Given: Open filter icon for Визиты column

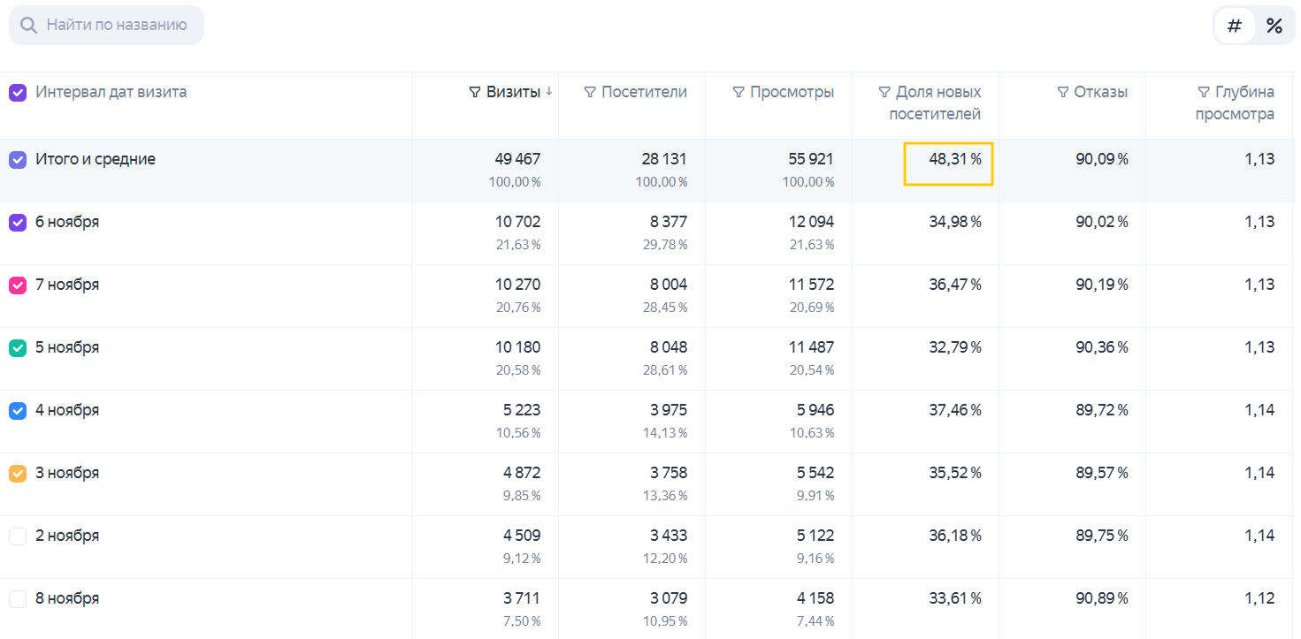Looking at the screenshot, I should click(x=475, y=92).
